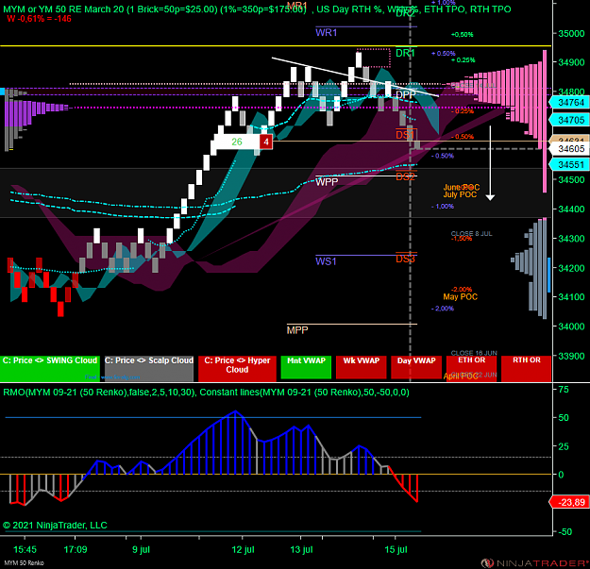The image size is (590, 569).
Task: Click the 'C: Price <> SWING Cloud' green status box
Action: [x=50, y=369]
